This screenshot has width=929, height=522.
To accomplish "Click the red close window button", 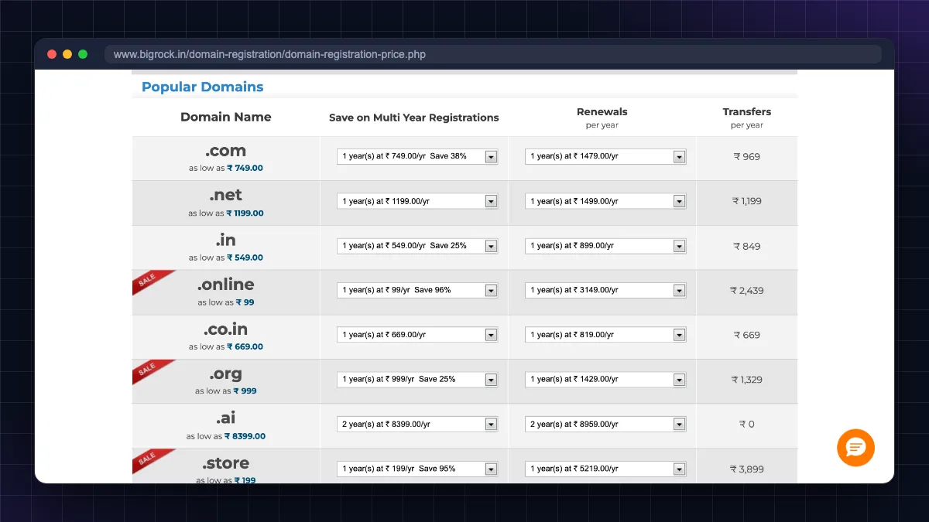I will [52, 54].
